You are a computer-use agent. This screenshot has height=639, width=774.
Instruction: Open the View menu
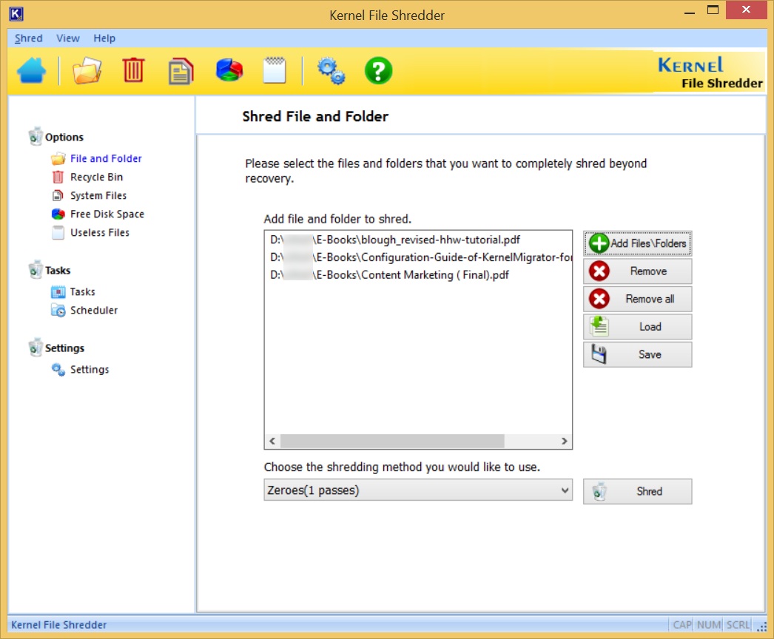pyautogui.click(x=68, y=38)
